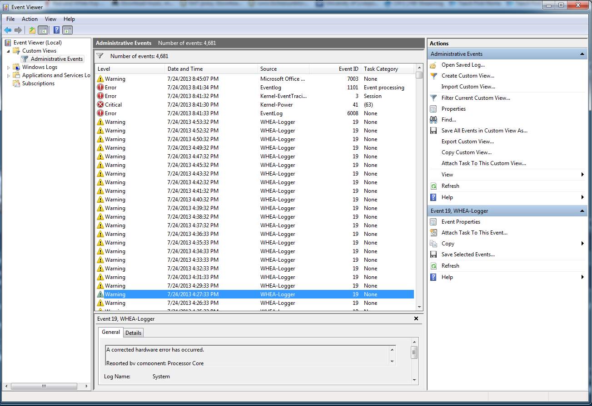Switch to the Details tab
Image resolution: width=592 pixels, height=406 pixels.
click(133, 333)
